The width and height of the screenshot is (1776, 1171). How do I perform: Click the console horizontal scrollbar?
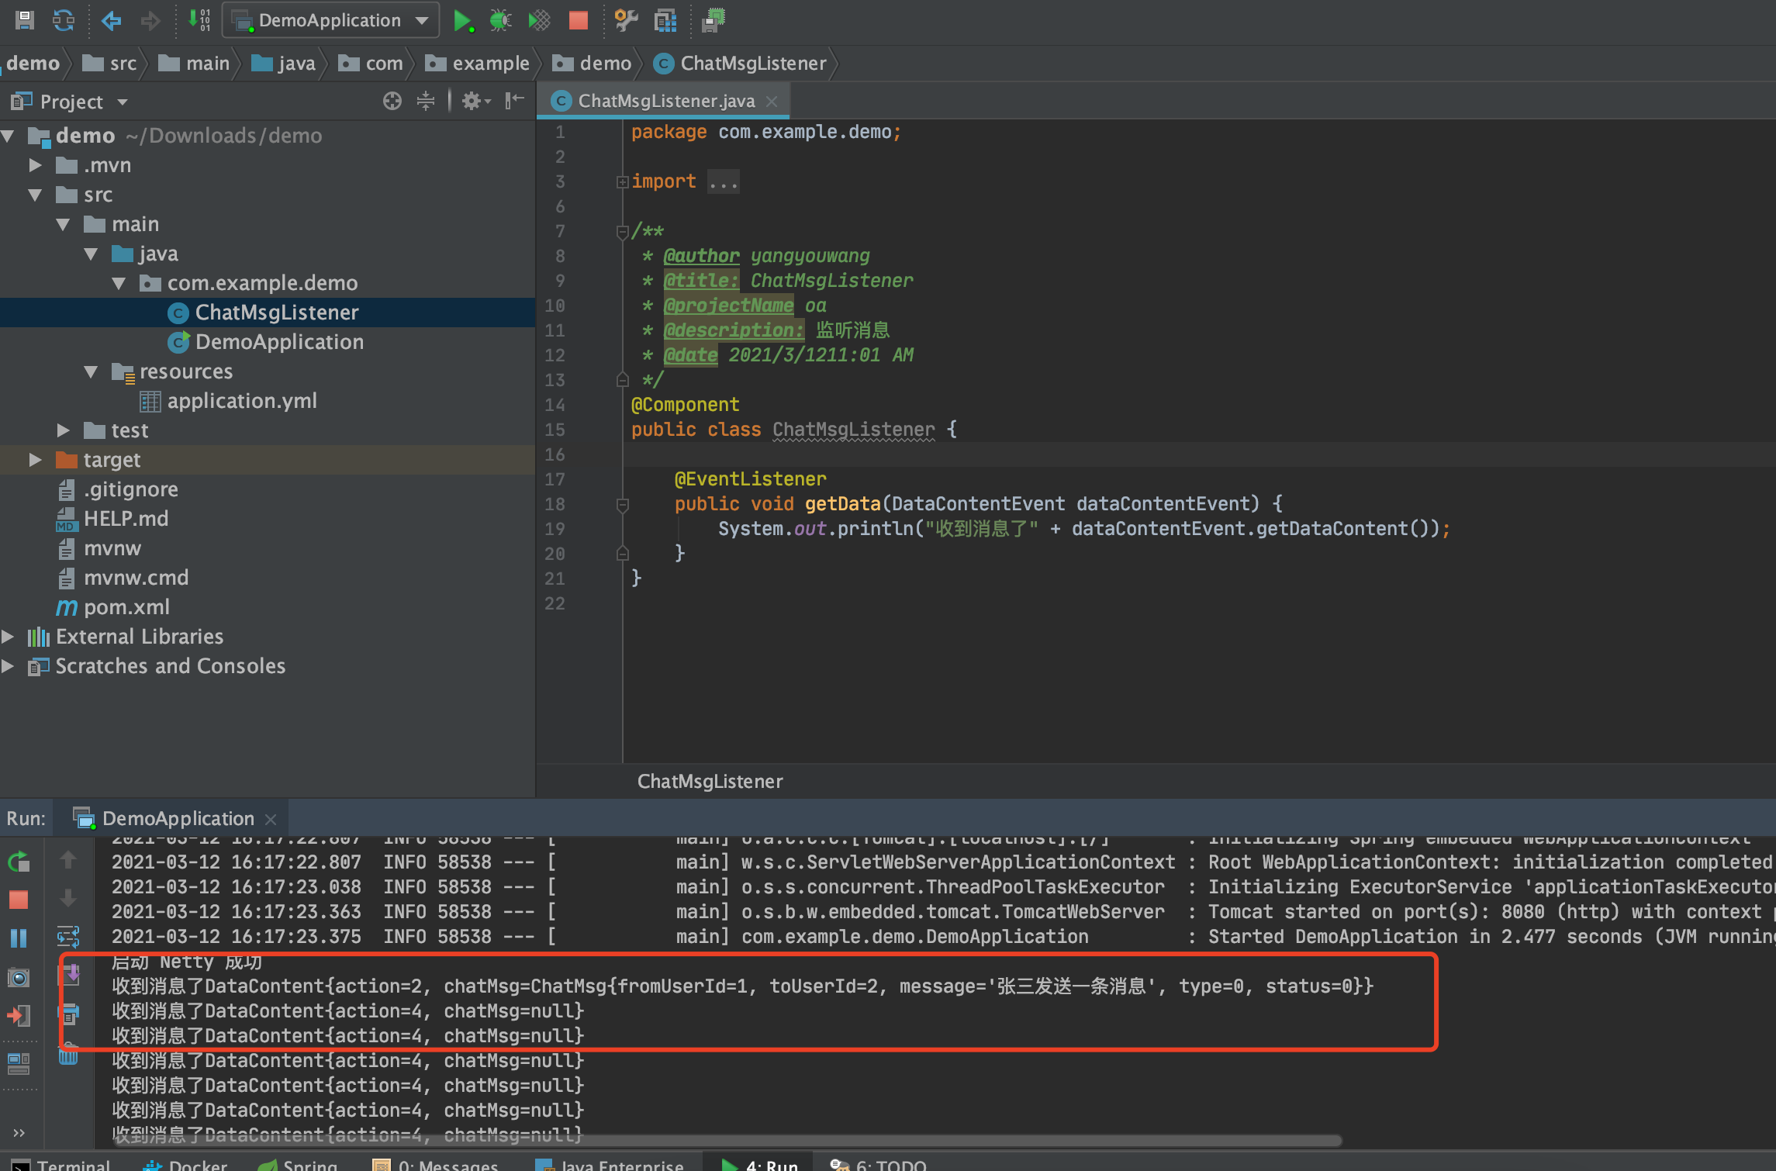[x=729, y=1141]
